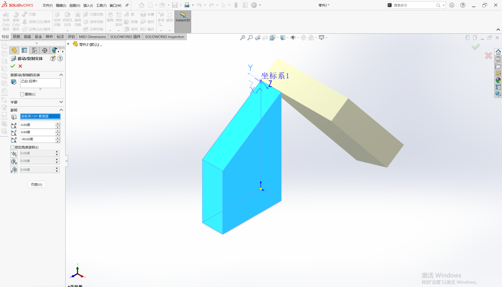Image resolution: width=502 pixels, height=287 pixels.
Task: Open search command dropdown arrow
Action: pyautogui.click(x=443, y=5)
